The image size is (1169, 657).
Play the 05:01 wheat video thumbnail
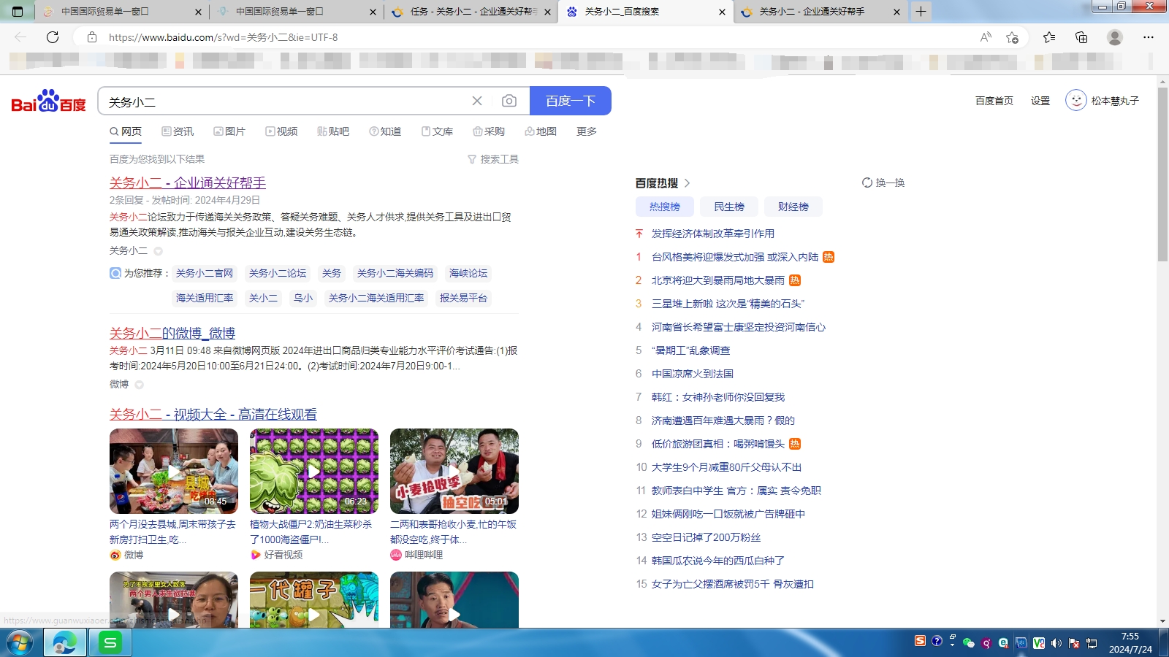[454, 471]
